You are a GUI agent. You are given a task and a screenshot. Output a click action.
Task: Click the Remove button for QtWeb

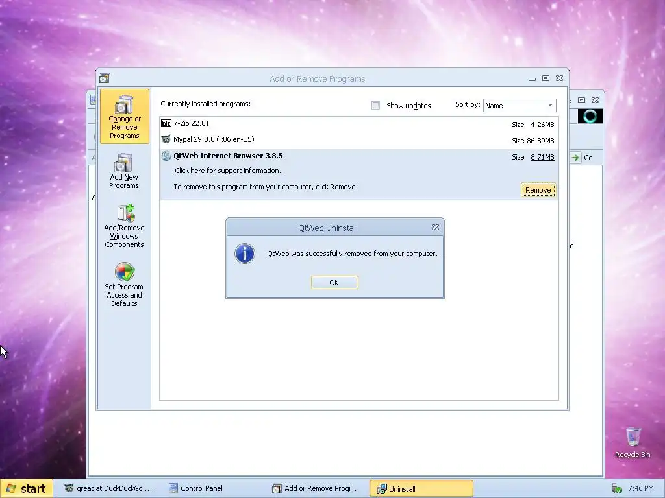point(538,190)
